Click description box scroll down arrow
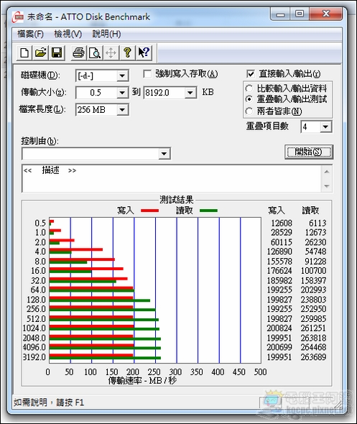This screenshot has height=424, width=357. tap(327, 186)
